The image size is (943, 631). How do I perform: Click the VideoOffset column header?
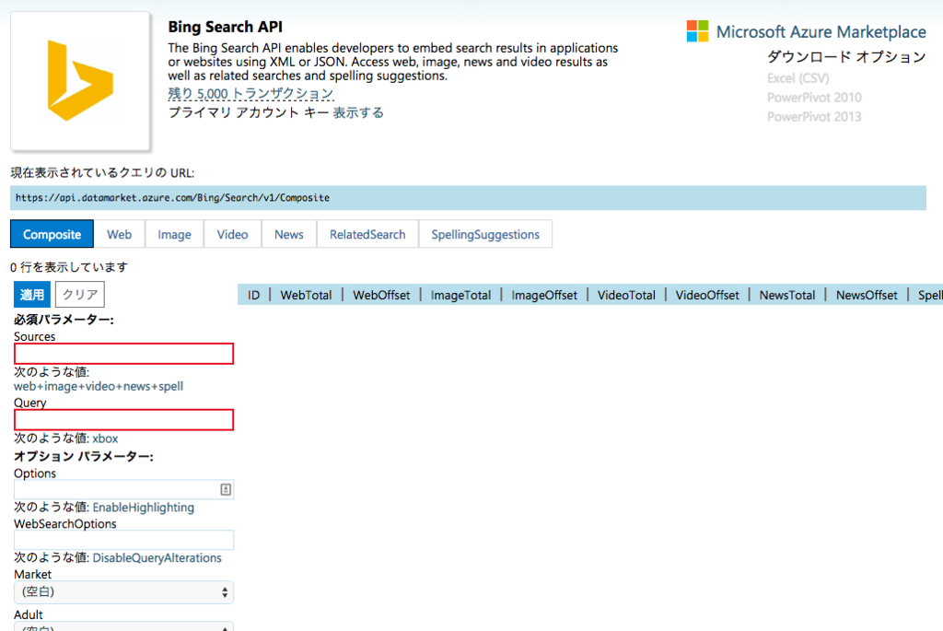(707, 295)
